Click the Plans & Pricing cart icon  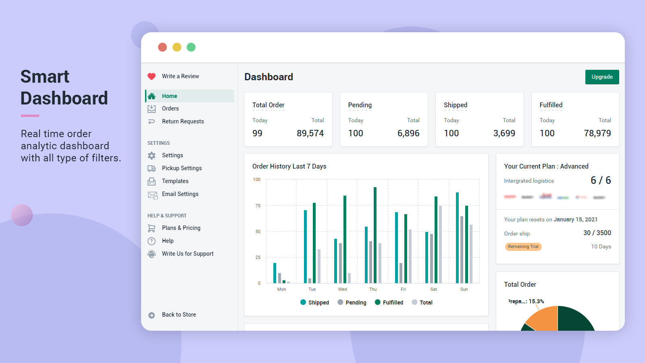pyautogui.click(x=152, y=228)
